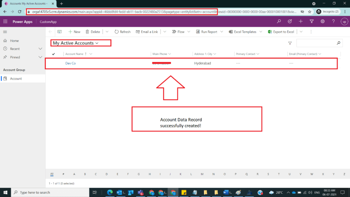Open Word from the taskbar
Screen dimensions: 350x197
coord(226,192)
